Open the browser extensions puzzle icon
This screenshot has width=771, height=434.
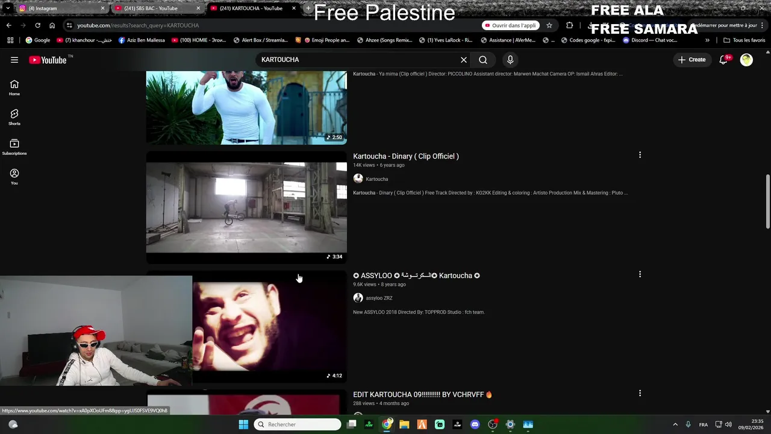coord(569,25)
